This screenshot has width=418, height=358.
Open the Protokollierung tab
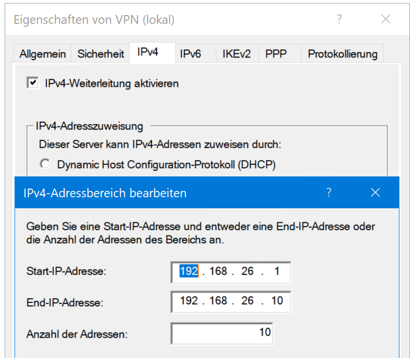point(343,54)
